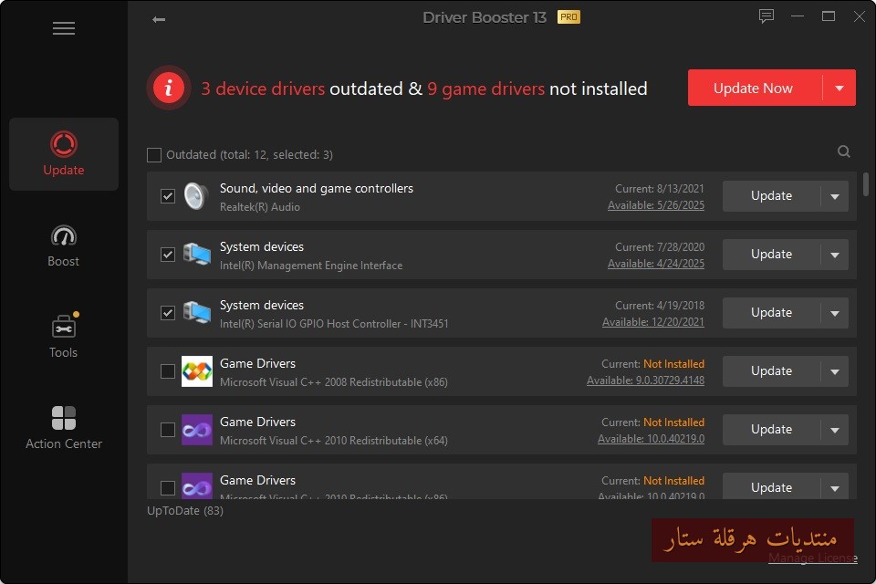Click the Visual C++ 2010 x64 icon

(x=197, y=430)
